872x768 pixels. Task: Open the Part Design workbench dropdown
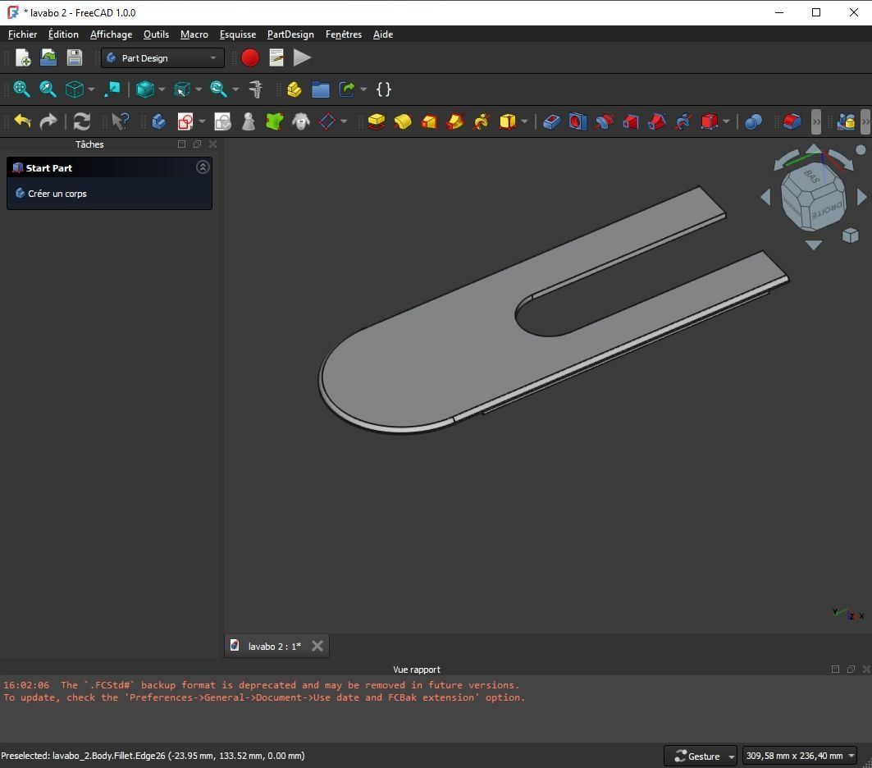(x=162, y=58)
